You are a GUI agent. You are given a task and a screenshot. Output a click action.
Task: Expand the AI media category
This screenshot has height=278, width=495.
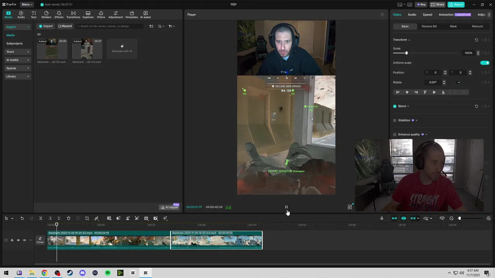tap(17, 60)
